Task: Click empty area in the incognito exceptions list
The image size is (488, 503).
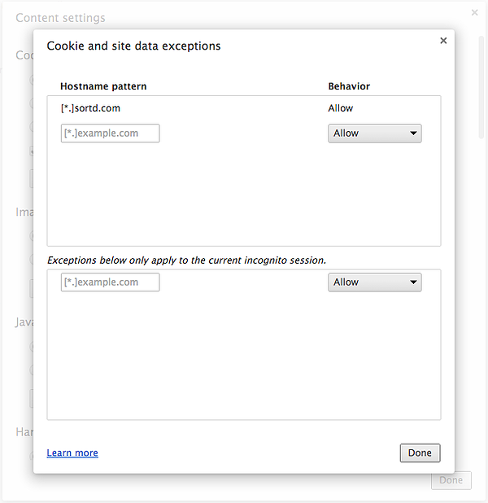Action: click(x=244, y=358)
